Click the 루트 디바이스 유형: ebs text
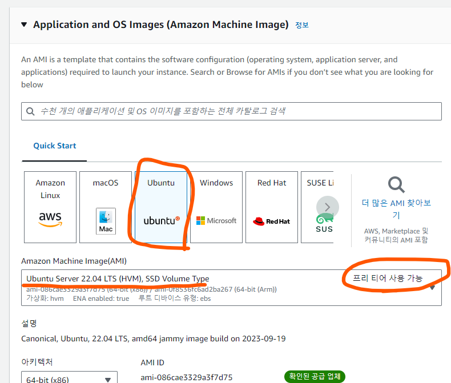 point(175,298)
